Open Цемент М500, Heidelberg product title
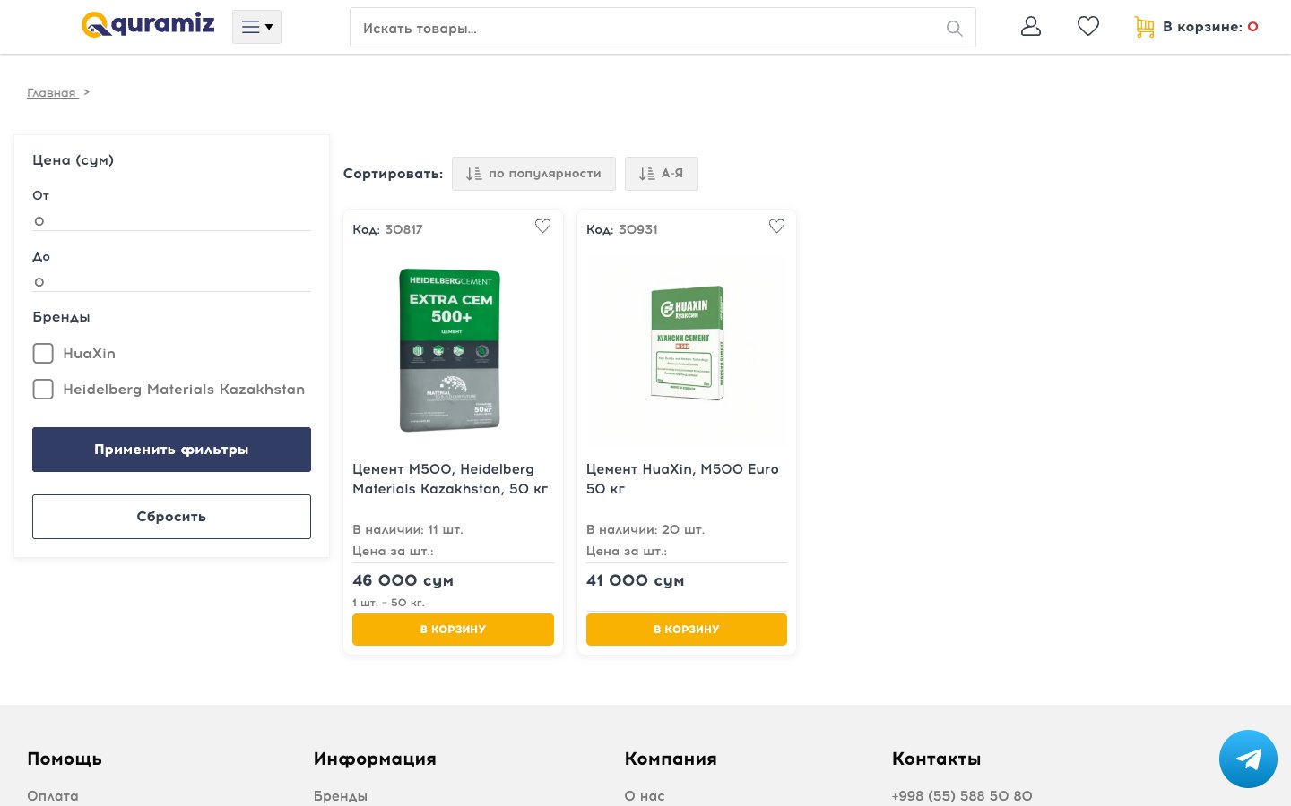Viewport: 1291px width, 806px height. [x=450, y=479]
